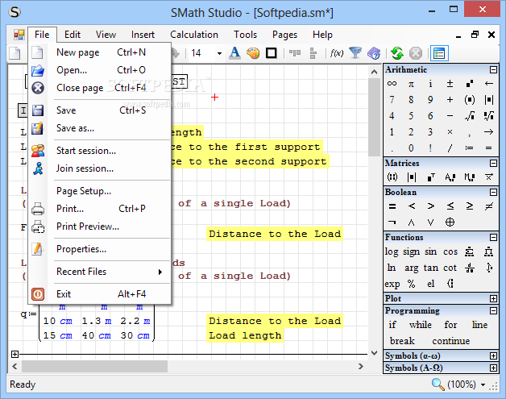Collapse the Boolean panel
This screenshot has width=506, height=399.
pyautogui.click(x=493, y=192)
